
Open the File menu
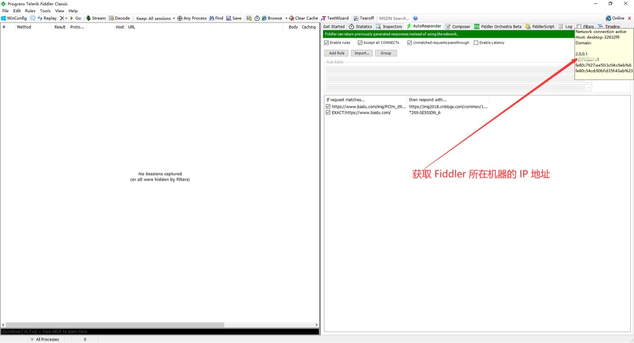click(x=5, y=11)
